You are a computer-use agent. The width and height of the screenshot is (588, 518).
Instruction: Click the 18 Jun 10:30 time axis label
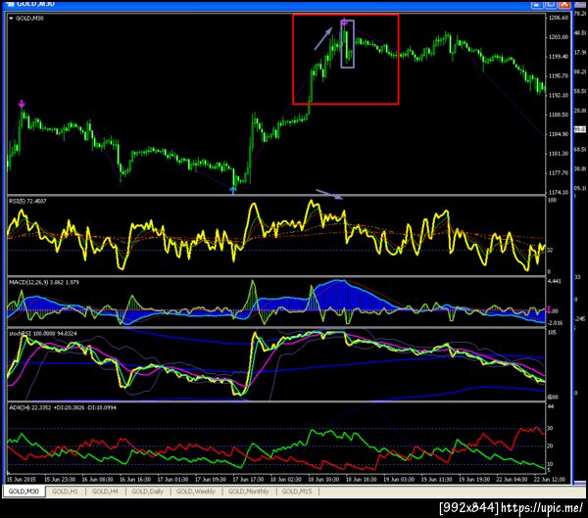pyautogui.click(x=323, y=480)
